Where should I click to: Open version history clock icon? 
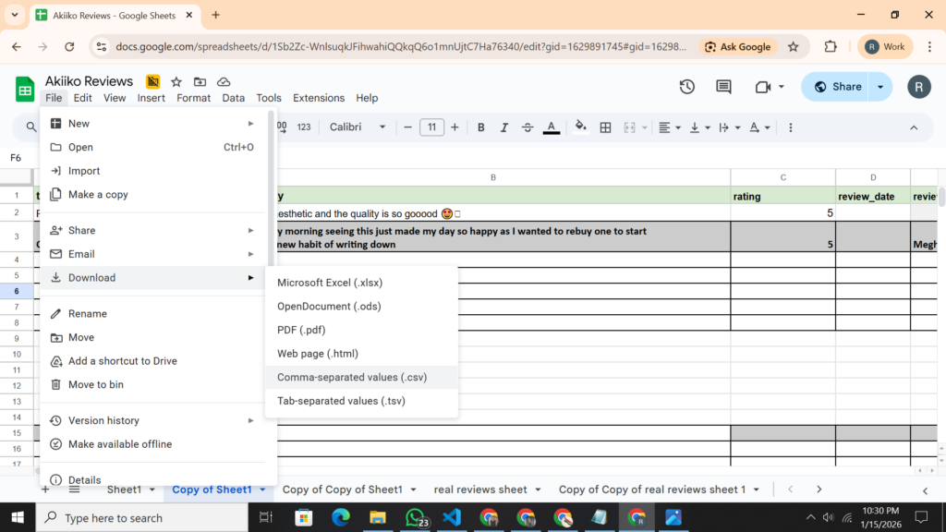click(686, 87)
